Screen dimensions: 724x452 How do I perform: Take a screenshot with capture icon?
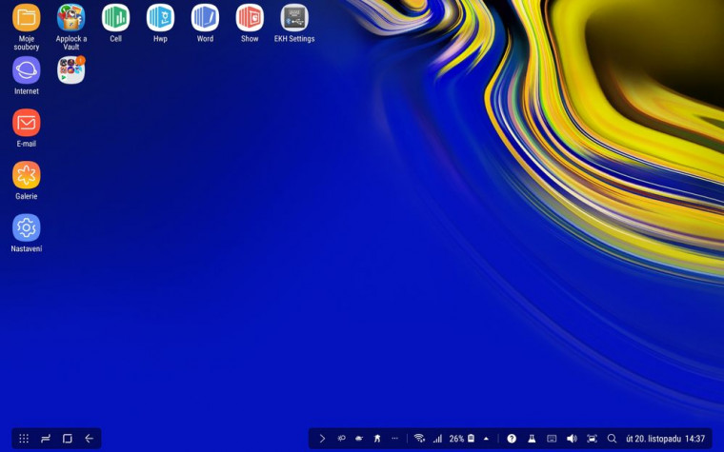pyautogui.click(x=592, y=439)
